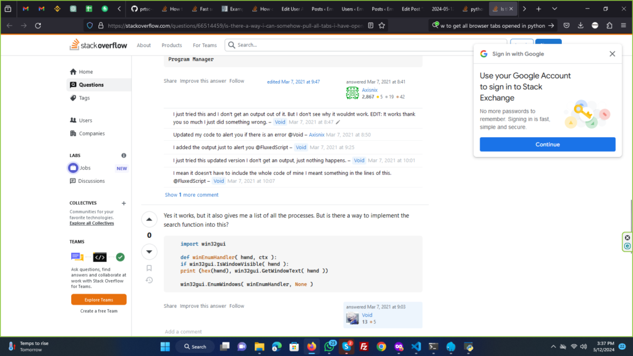
Task: Add a collective with the plus icon
Action: pyautogui.click(x=124, y=203)
